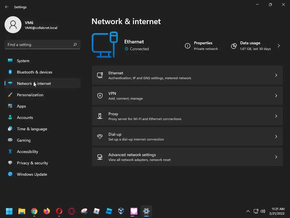This screenshot has width=290, height=218.
Task: Click the Properties info icon
Action: (187, 46)
